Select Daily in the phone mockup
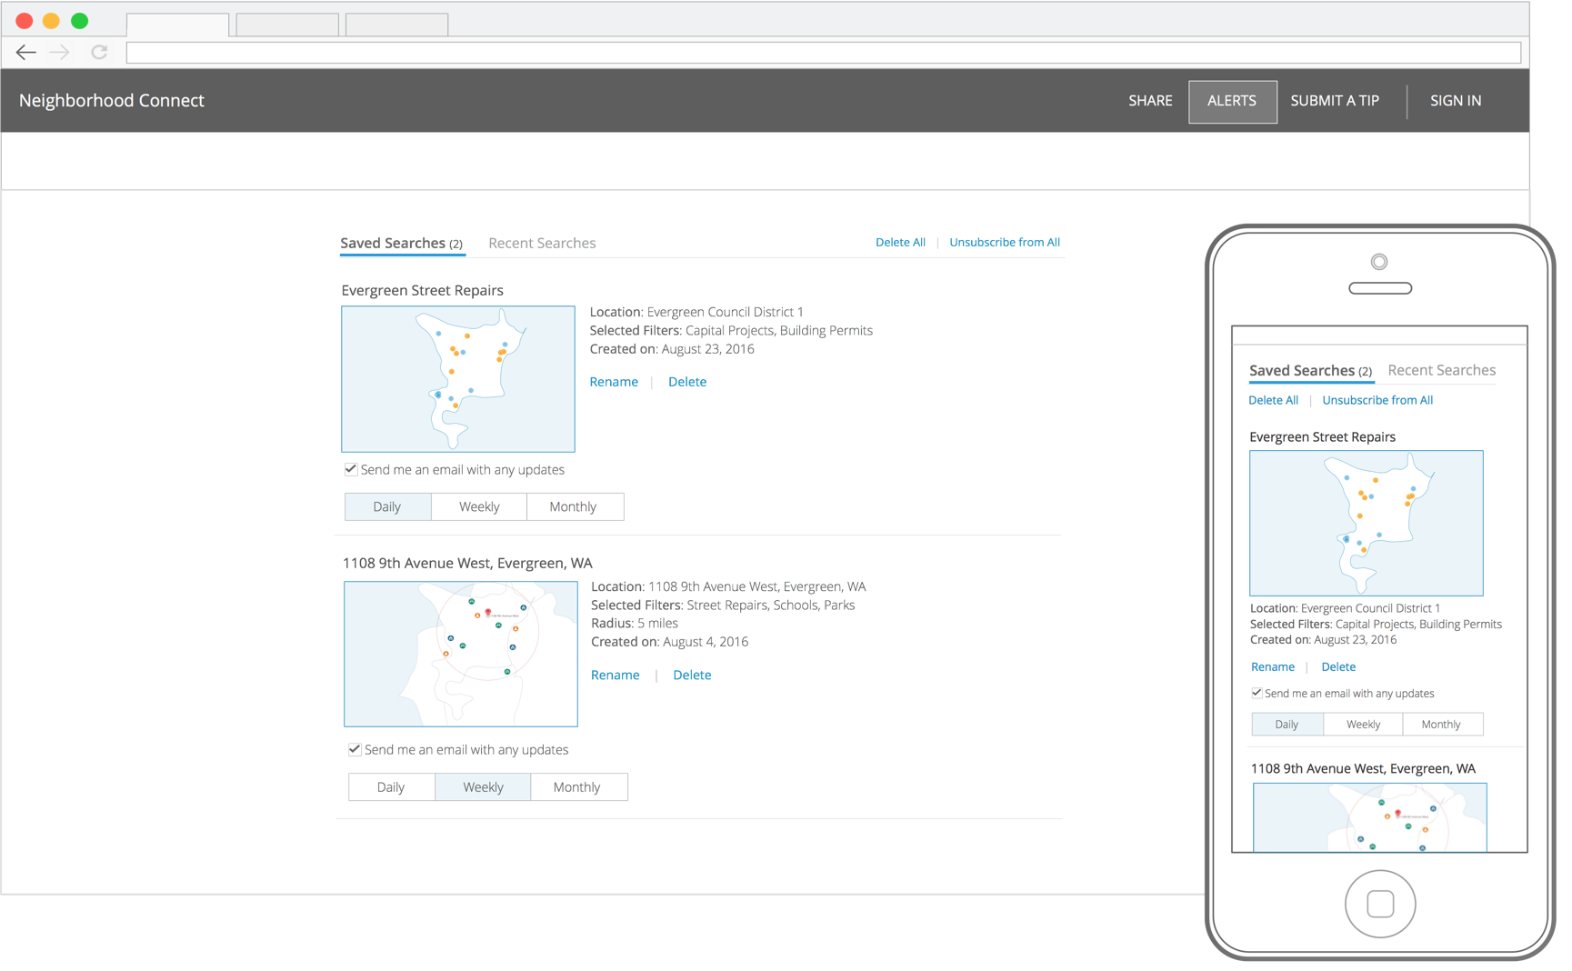1572x971 pixels. 1287,725
